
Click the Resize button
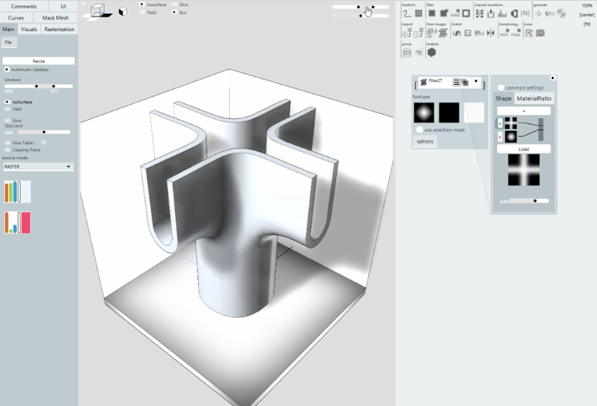coord(39,61)
